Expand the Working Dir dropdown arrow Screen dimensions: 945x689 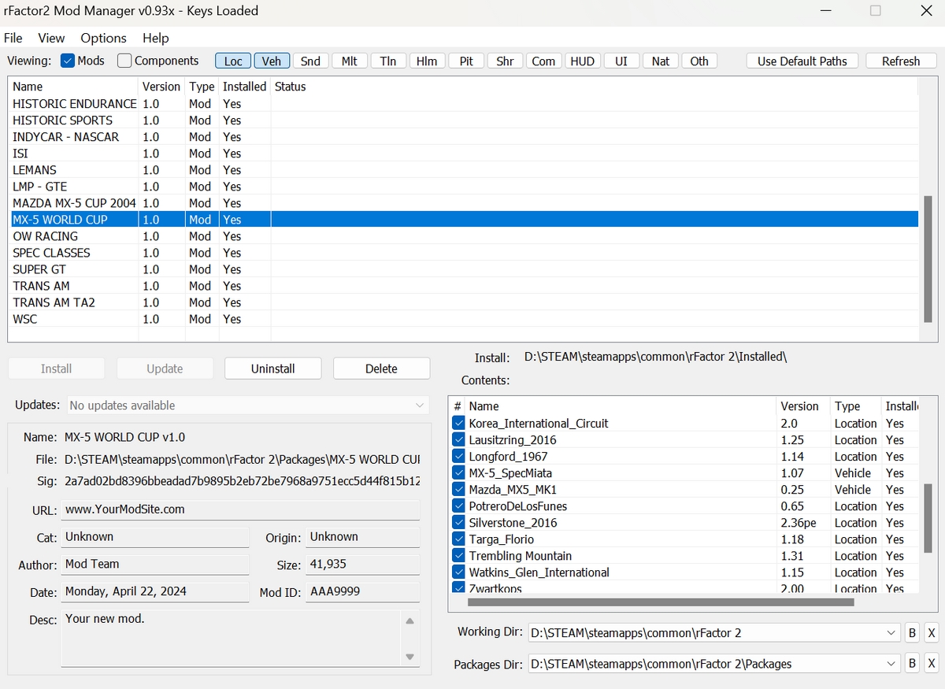coord(891,632)
